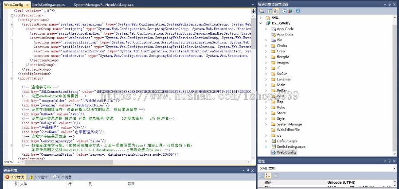Image resolution: width=399 pixels, height=189 pixels.
Task: Click the Refresh icon in Solution Explorer toolbar
Action: click(270, 11)
